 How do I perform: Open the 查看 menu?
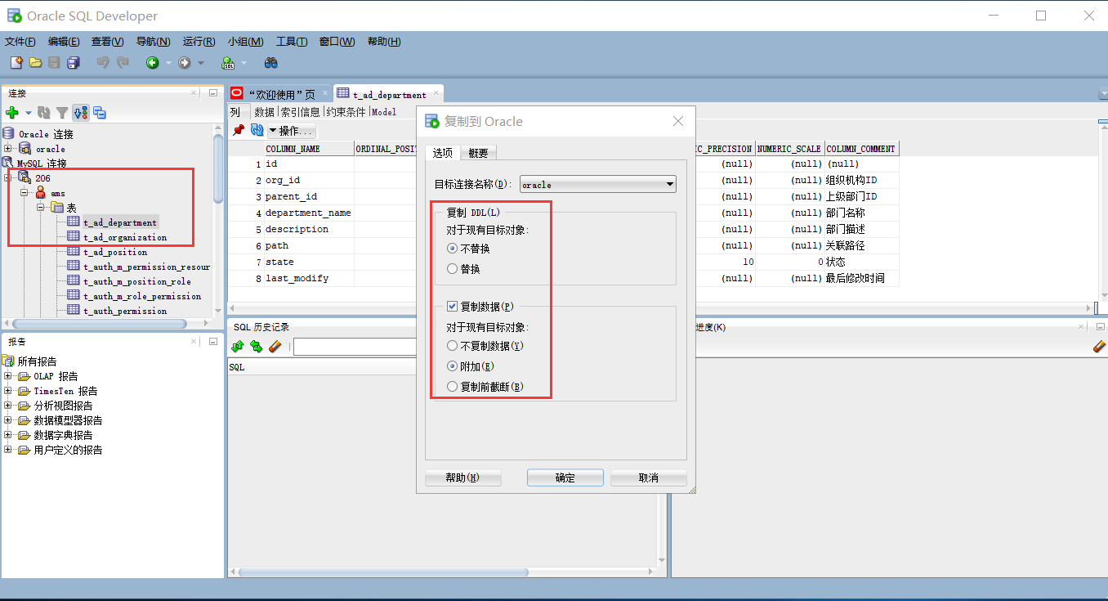point(107,42)
